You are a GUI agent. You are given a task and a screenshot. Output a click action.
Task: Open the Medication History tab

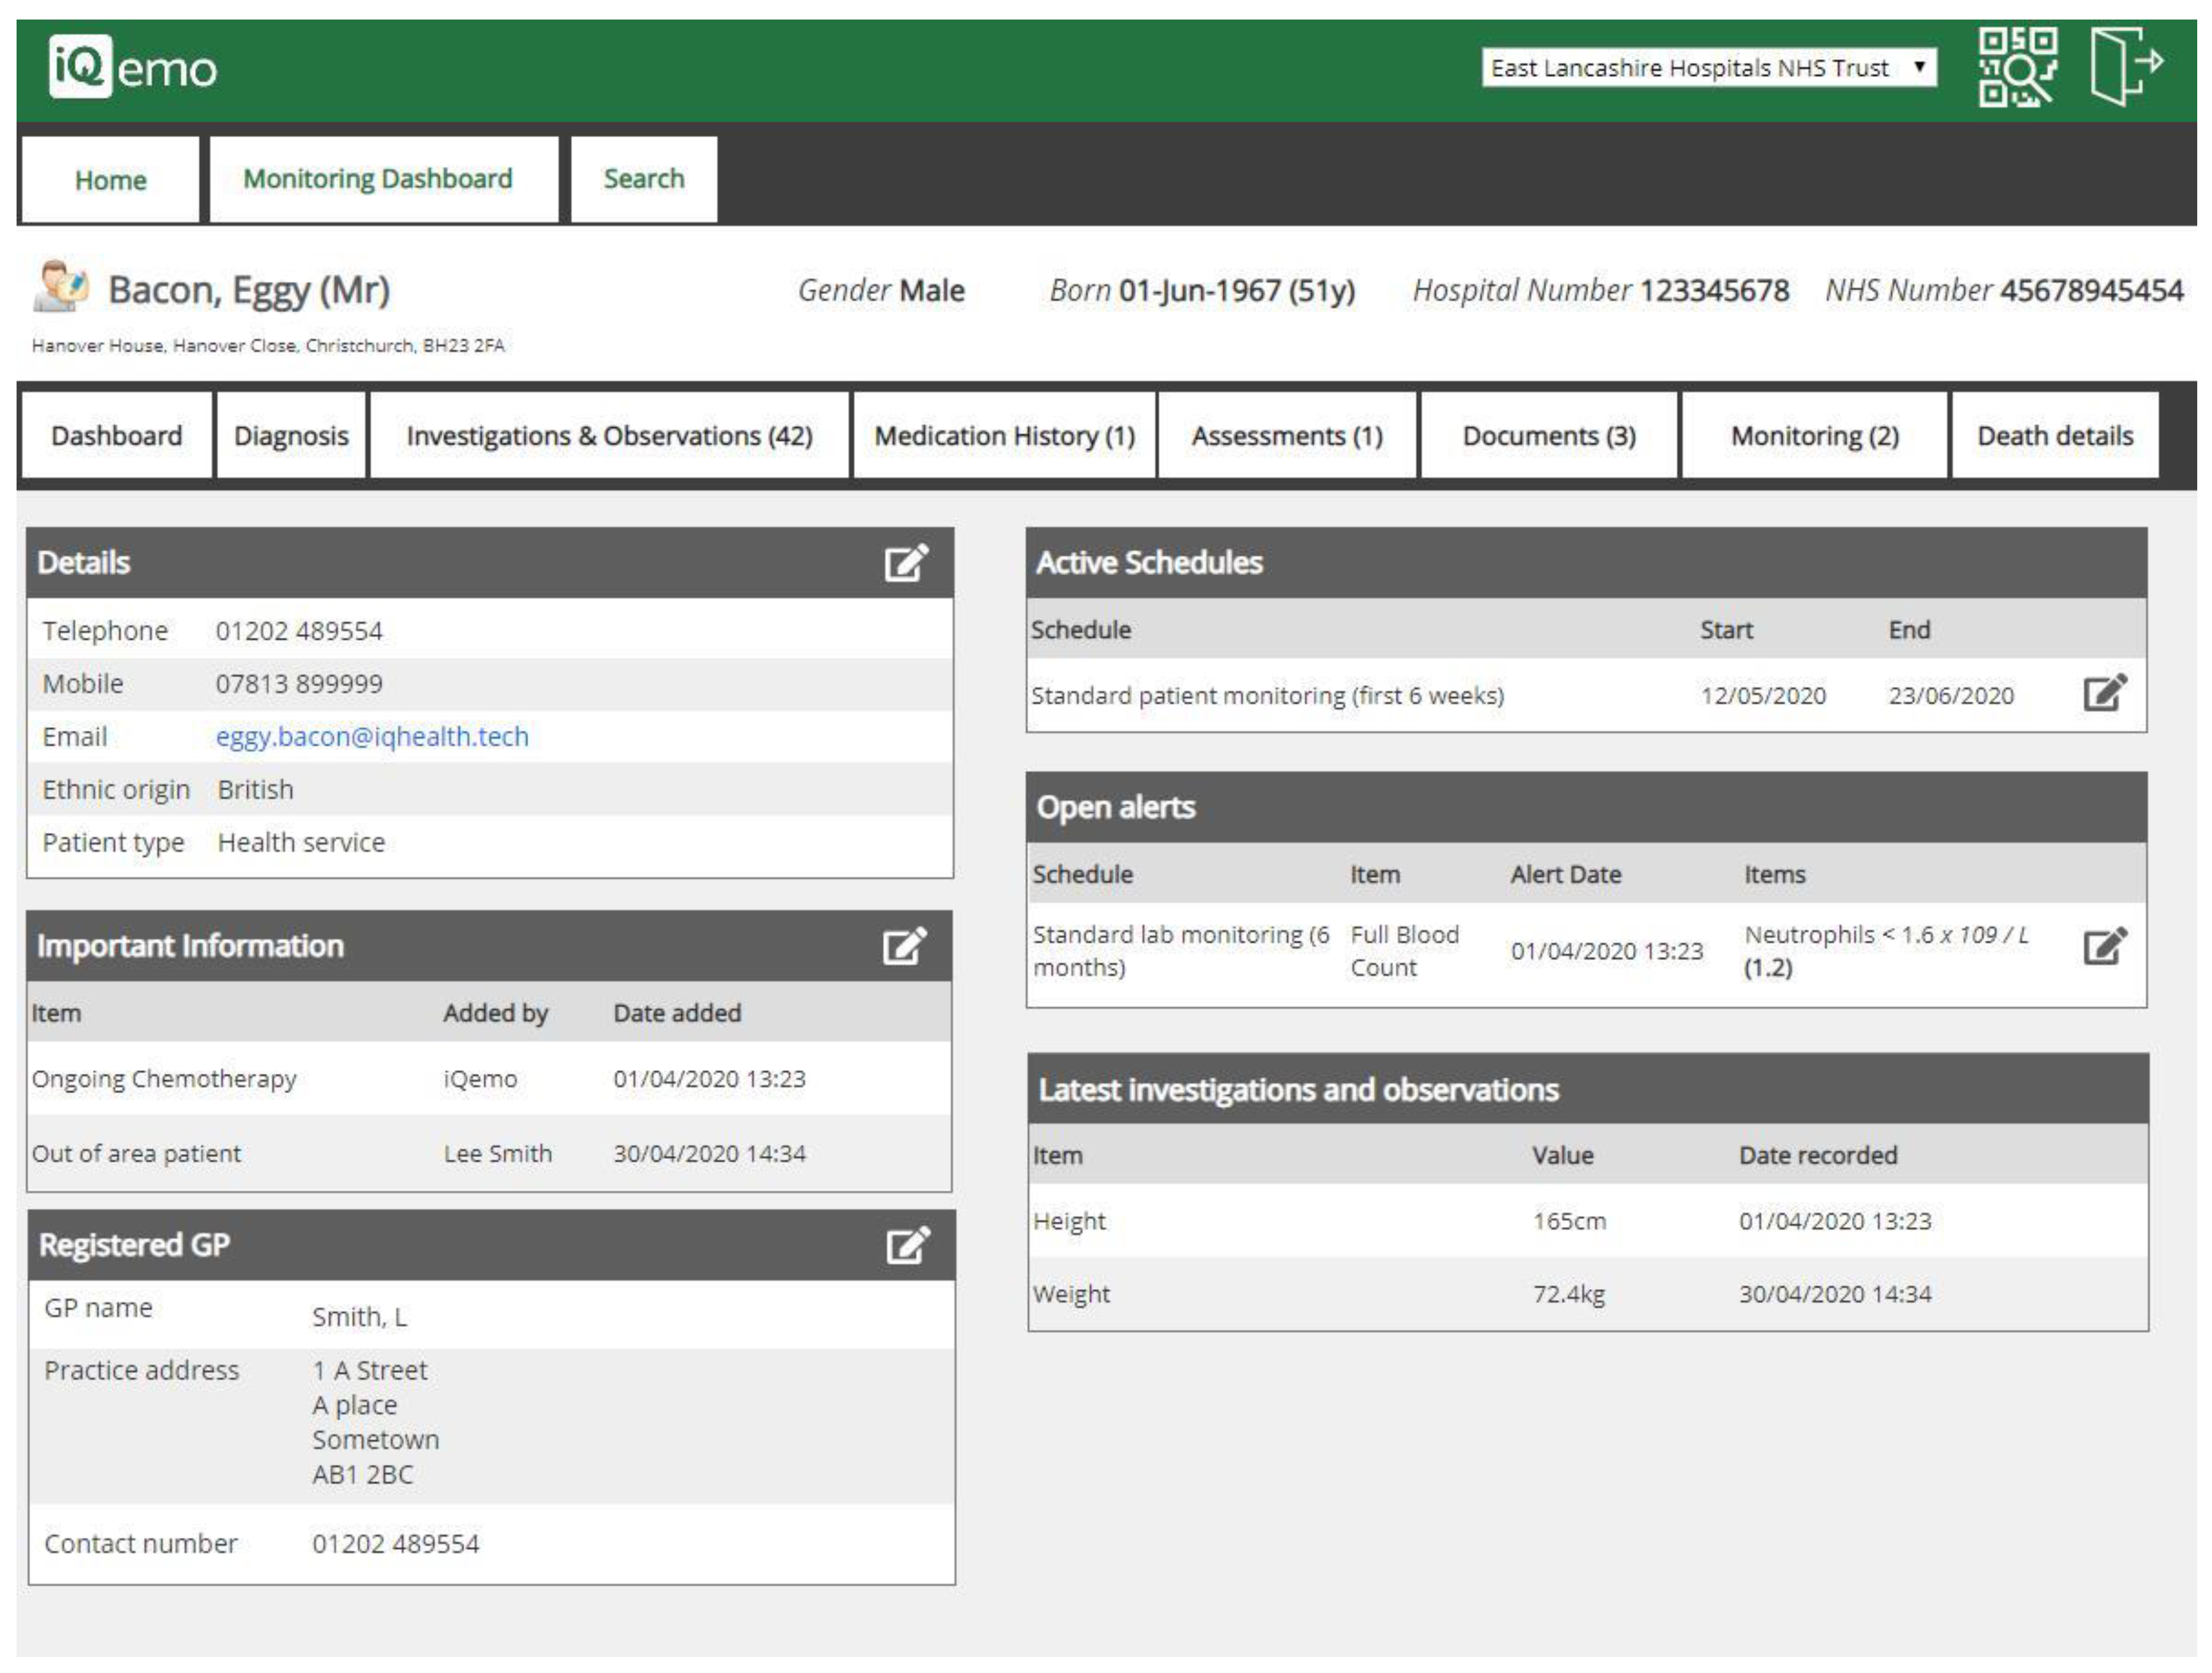coord(1004,436)
